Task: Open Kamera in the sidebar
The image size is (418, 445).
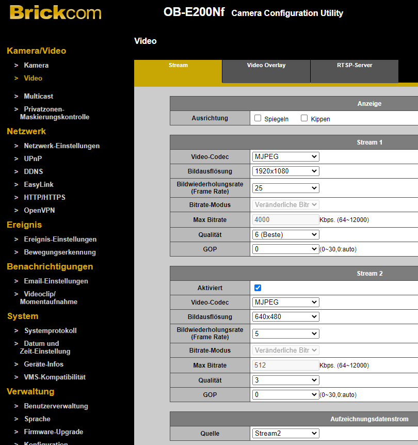Action: (36, 66)
